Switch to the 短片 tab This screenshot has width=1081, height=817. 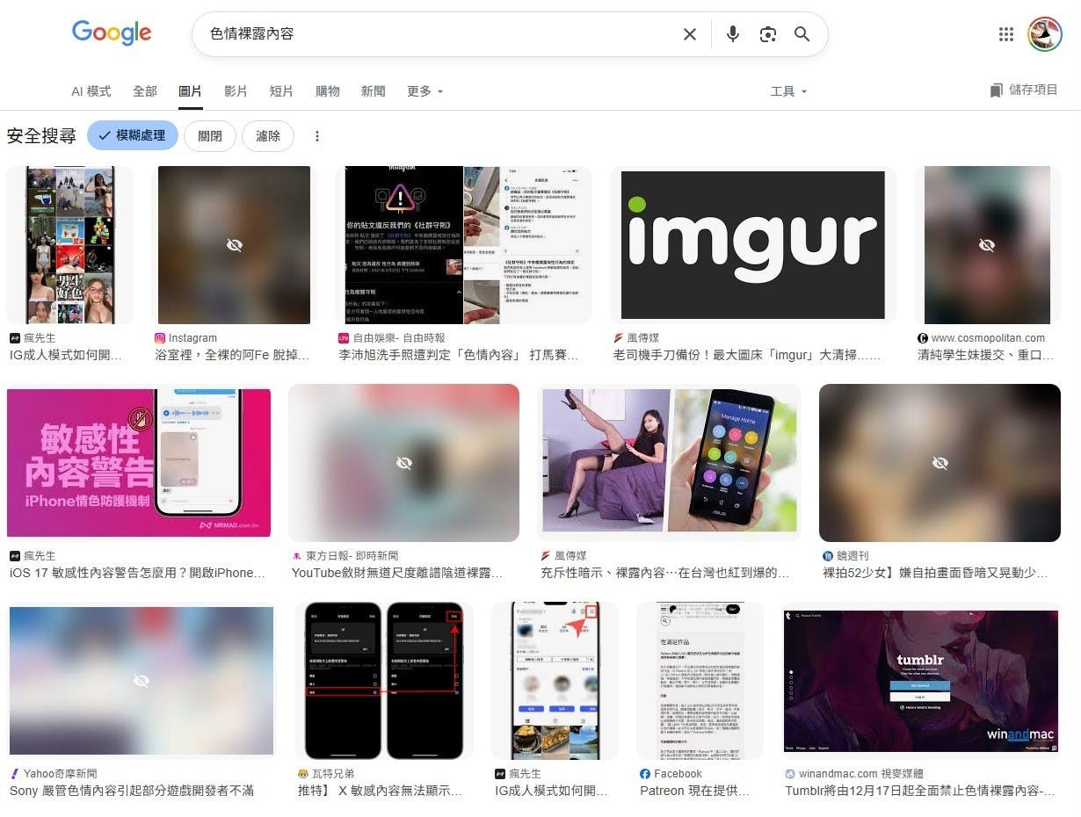coord(282,91)
